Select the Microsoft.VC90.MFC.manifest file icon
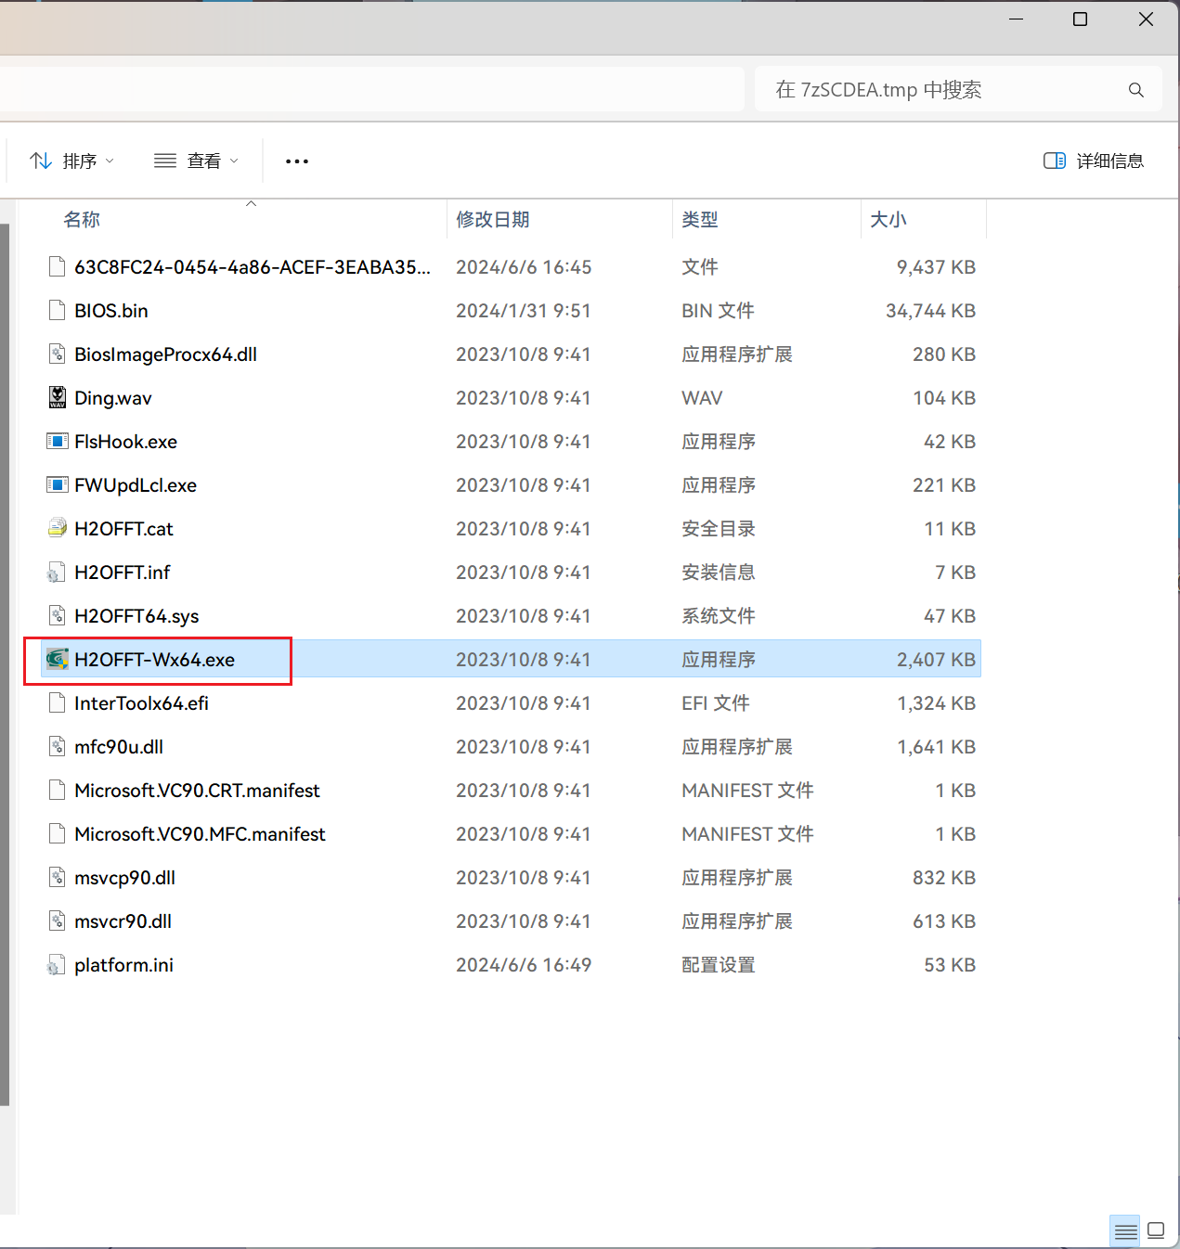The image size is (1180, 1249). point(58,834)
